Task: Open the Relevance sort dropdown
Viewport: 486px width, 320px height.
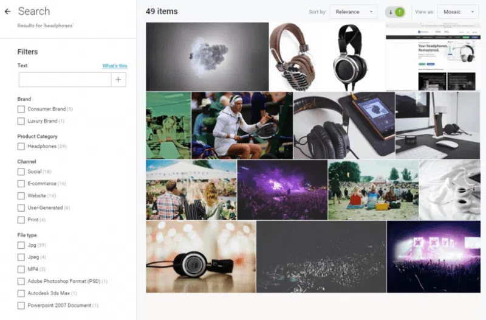Action: click(x=354, y=12)
